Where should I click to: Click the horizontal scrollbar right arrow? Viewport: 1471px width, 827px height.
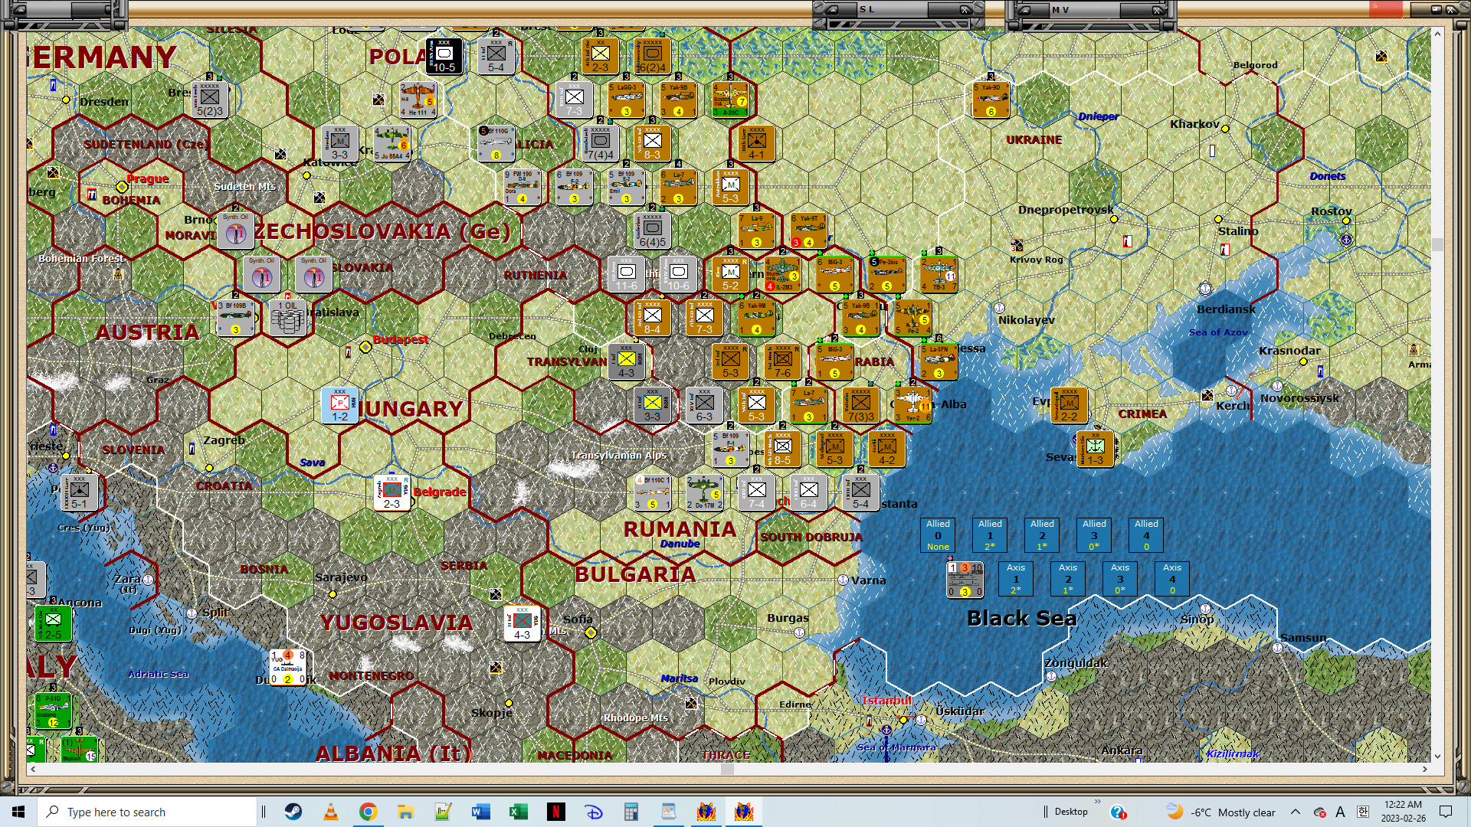pos(1425,769)
